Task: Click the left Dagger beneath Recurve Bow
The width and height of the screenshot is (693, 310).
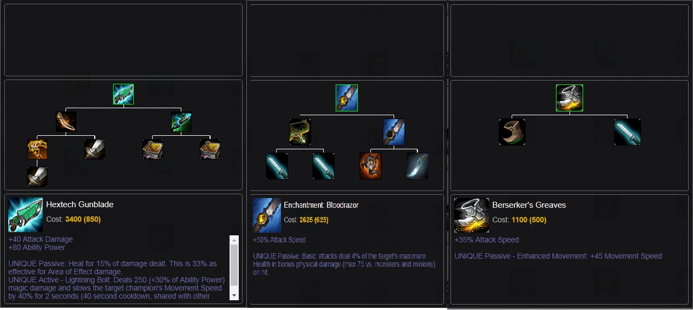Action: tap(277, 166)
